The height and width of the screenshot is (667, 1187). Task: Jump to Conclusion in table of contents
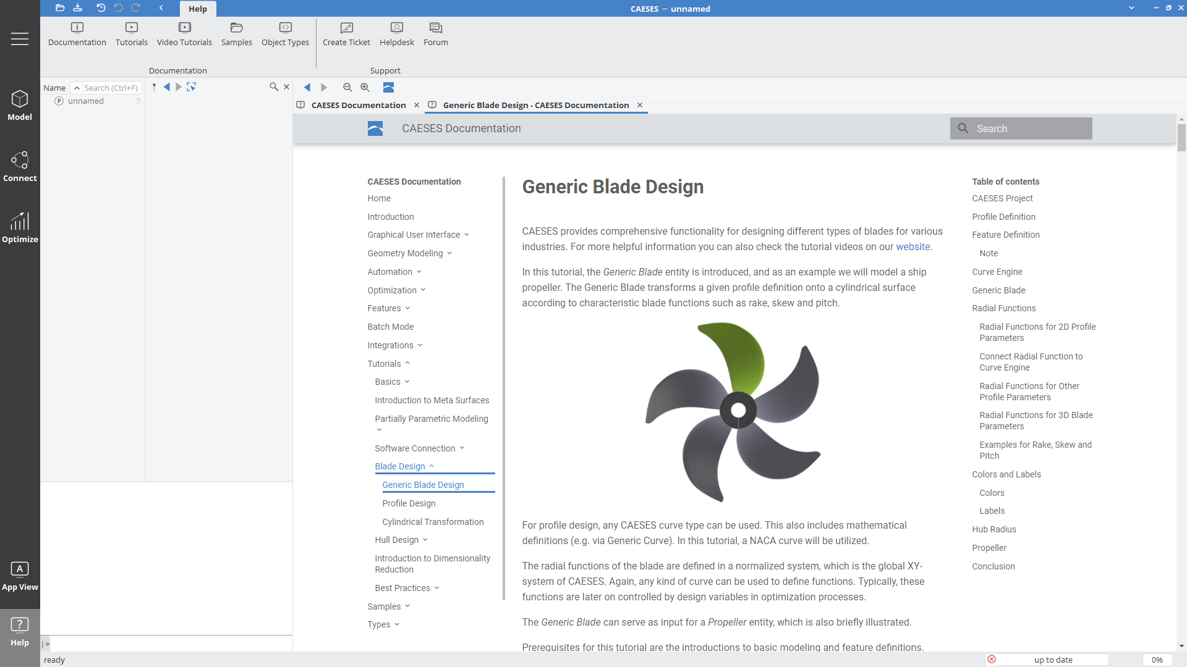coord(993,566)
